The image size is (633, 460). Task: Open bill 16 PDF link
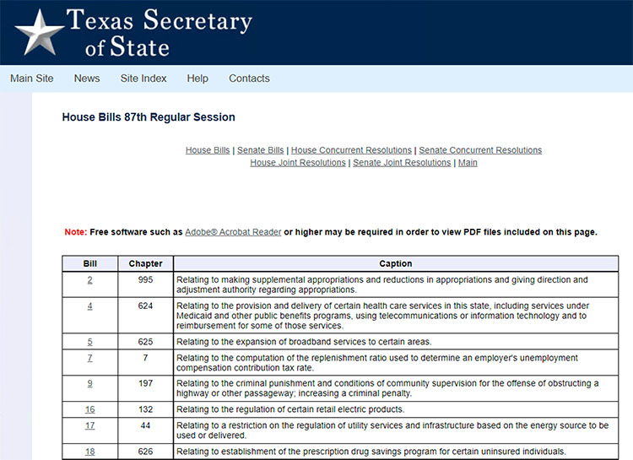[89, 409]
